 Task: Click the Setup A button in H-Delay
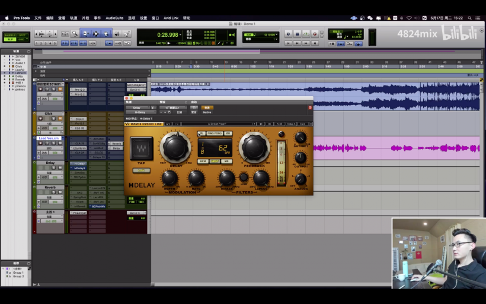291,124
